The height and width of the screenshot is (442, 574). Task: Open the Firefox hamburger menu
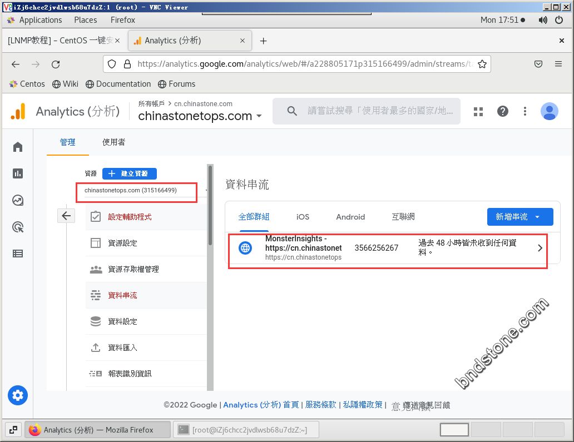tap(558, 64)
